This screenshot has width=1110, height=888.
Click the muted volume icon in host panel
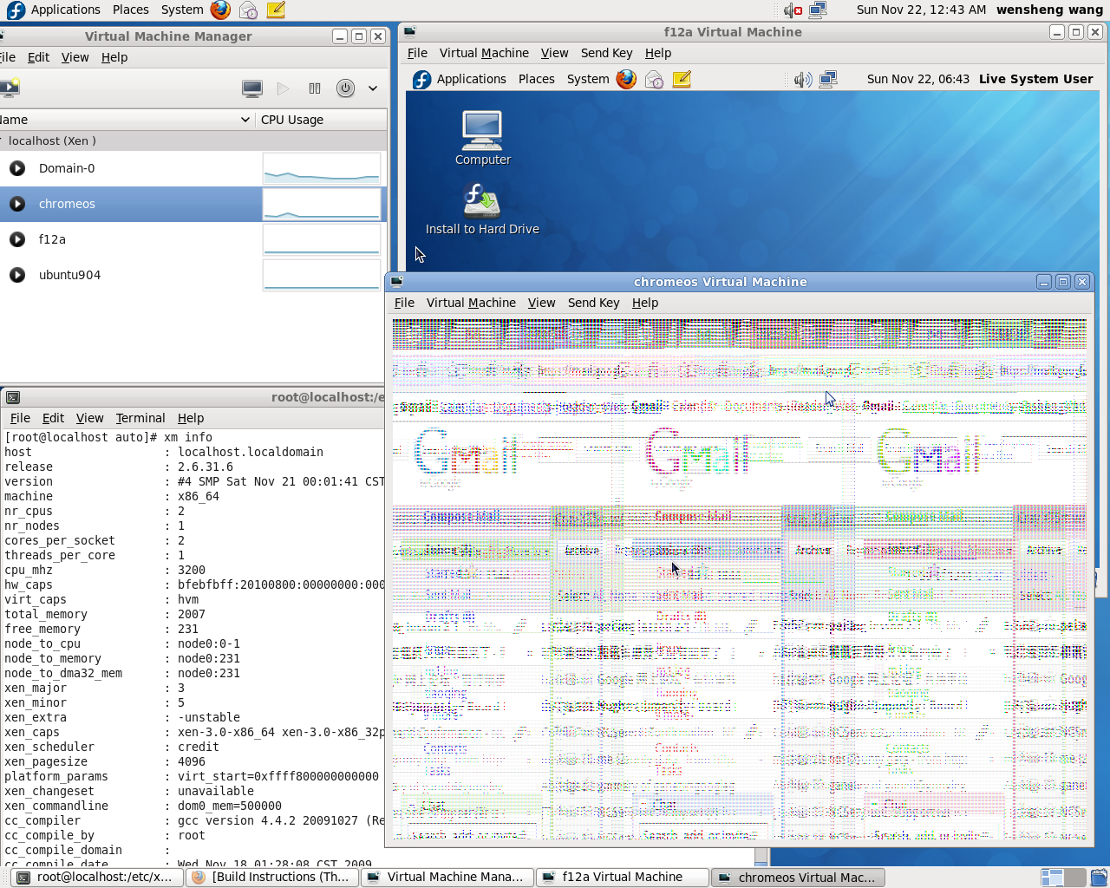tap(793, 10)
